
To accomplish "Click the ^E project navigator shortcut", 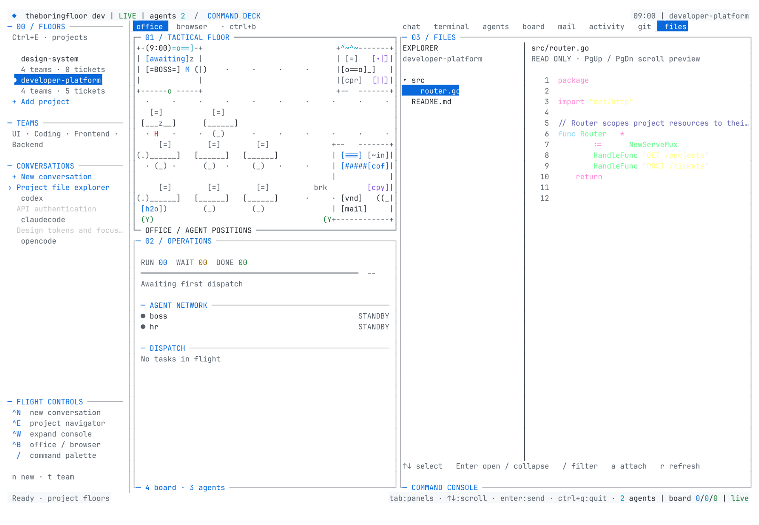I will [59, 423].
